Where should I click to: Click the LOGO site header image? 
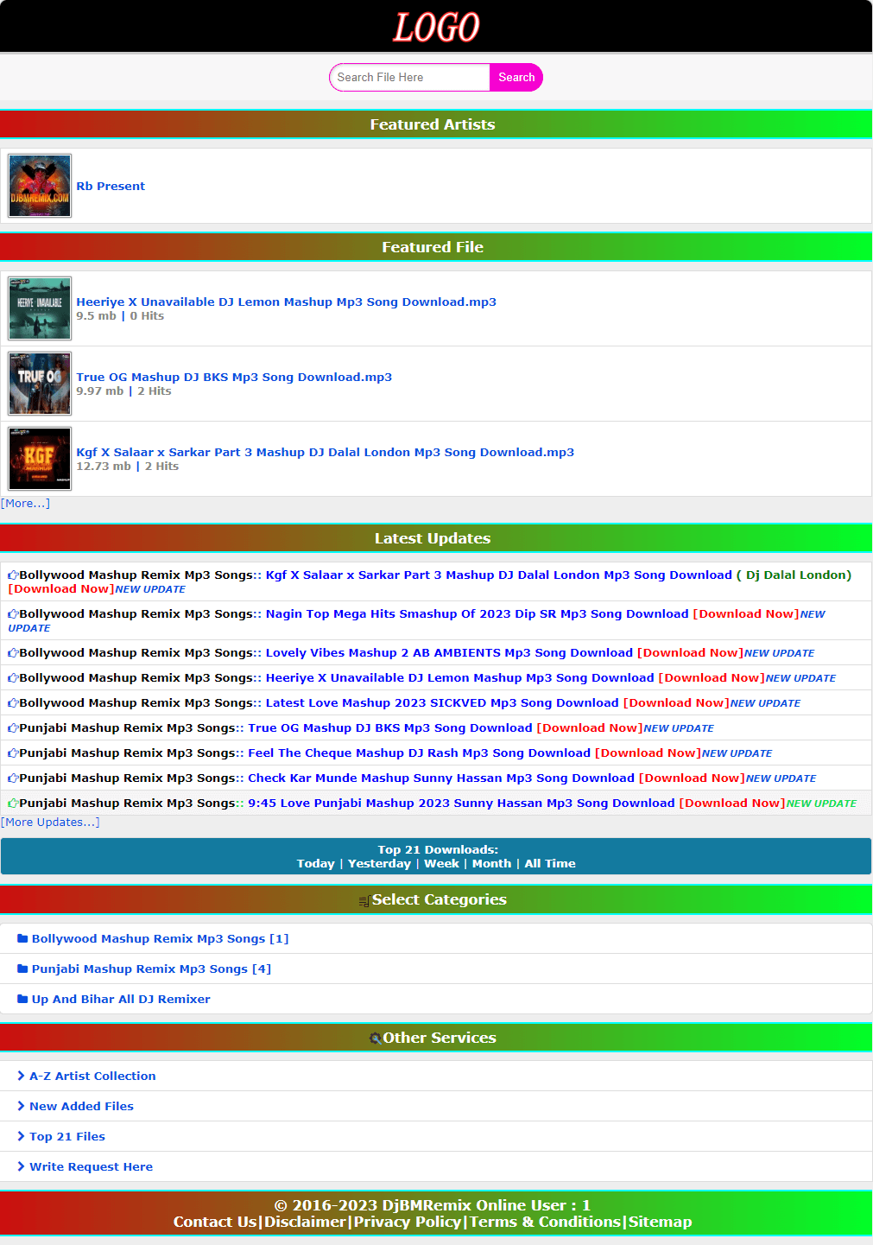[x=436, y=28]
